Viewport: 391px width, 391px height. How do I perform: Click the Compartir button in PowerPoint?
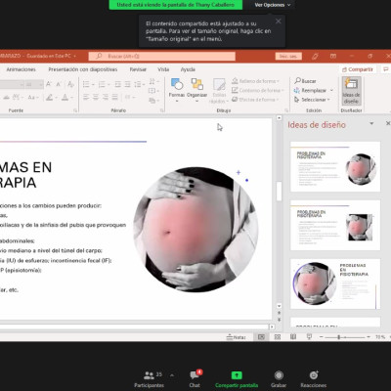click(x=358, y=69)
